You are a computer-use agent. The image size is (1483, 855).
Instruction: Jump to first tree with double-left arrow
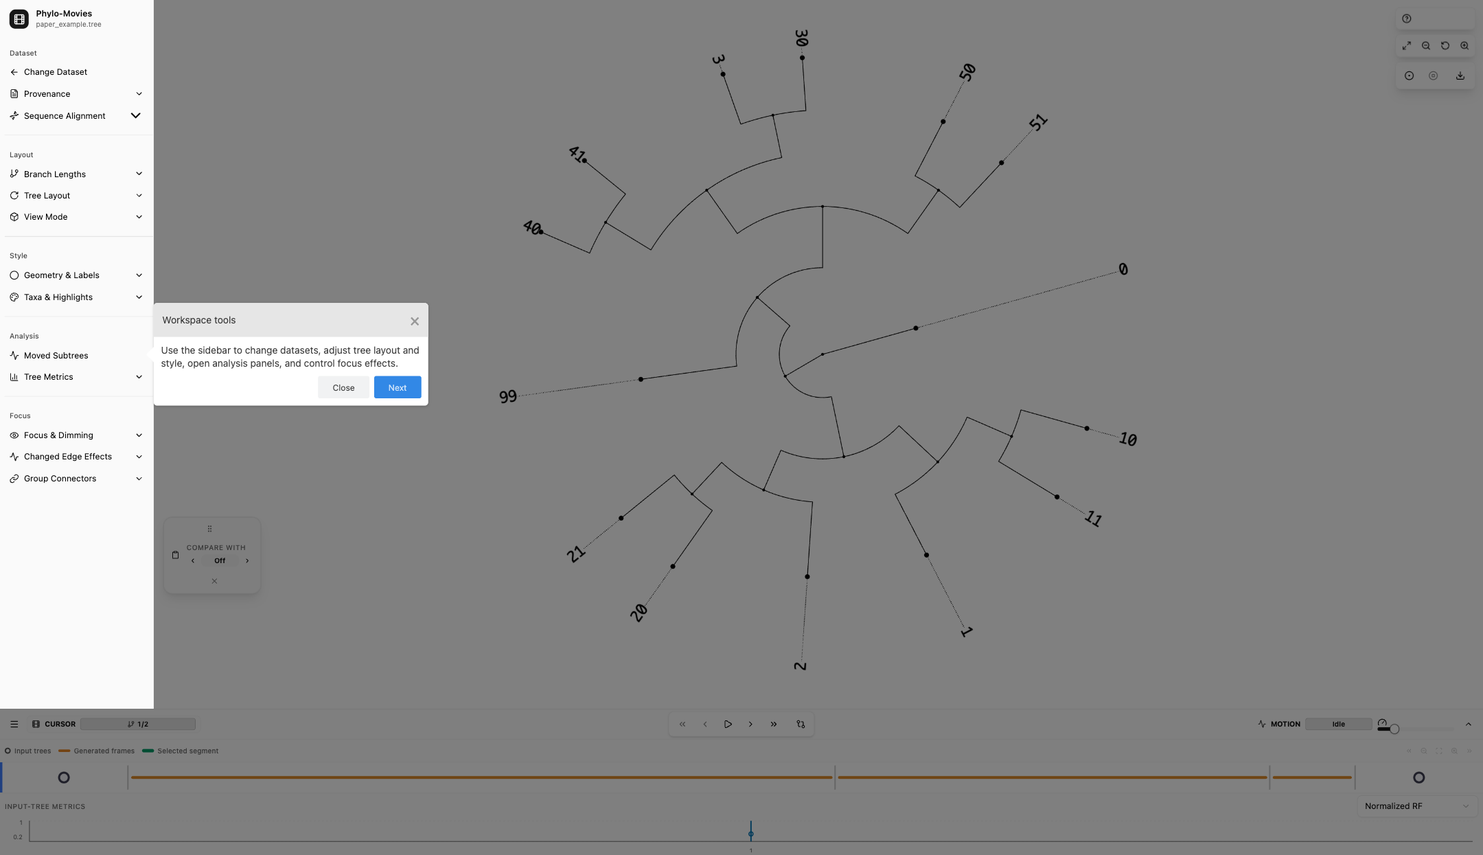click(682, 724)
